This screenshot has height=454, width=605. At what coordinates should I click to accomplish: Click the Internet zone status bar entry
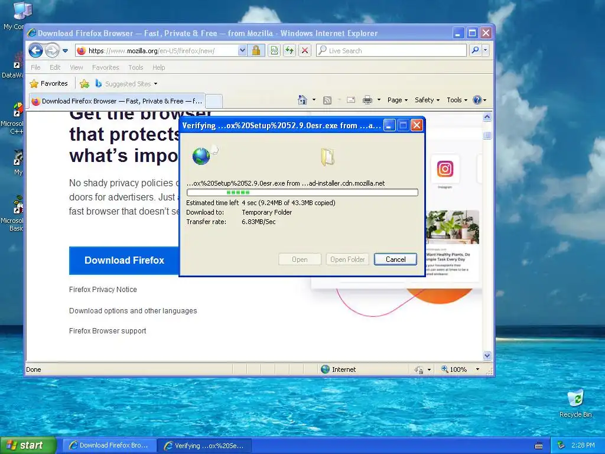[x=339, y=369]
